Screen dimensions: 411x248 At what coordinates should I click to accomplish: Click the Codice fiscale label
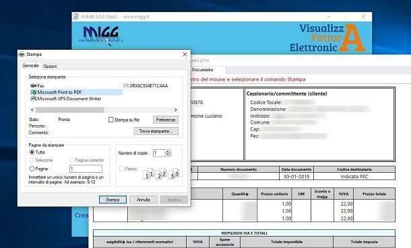pos(266,102)
